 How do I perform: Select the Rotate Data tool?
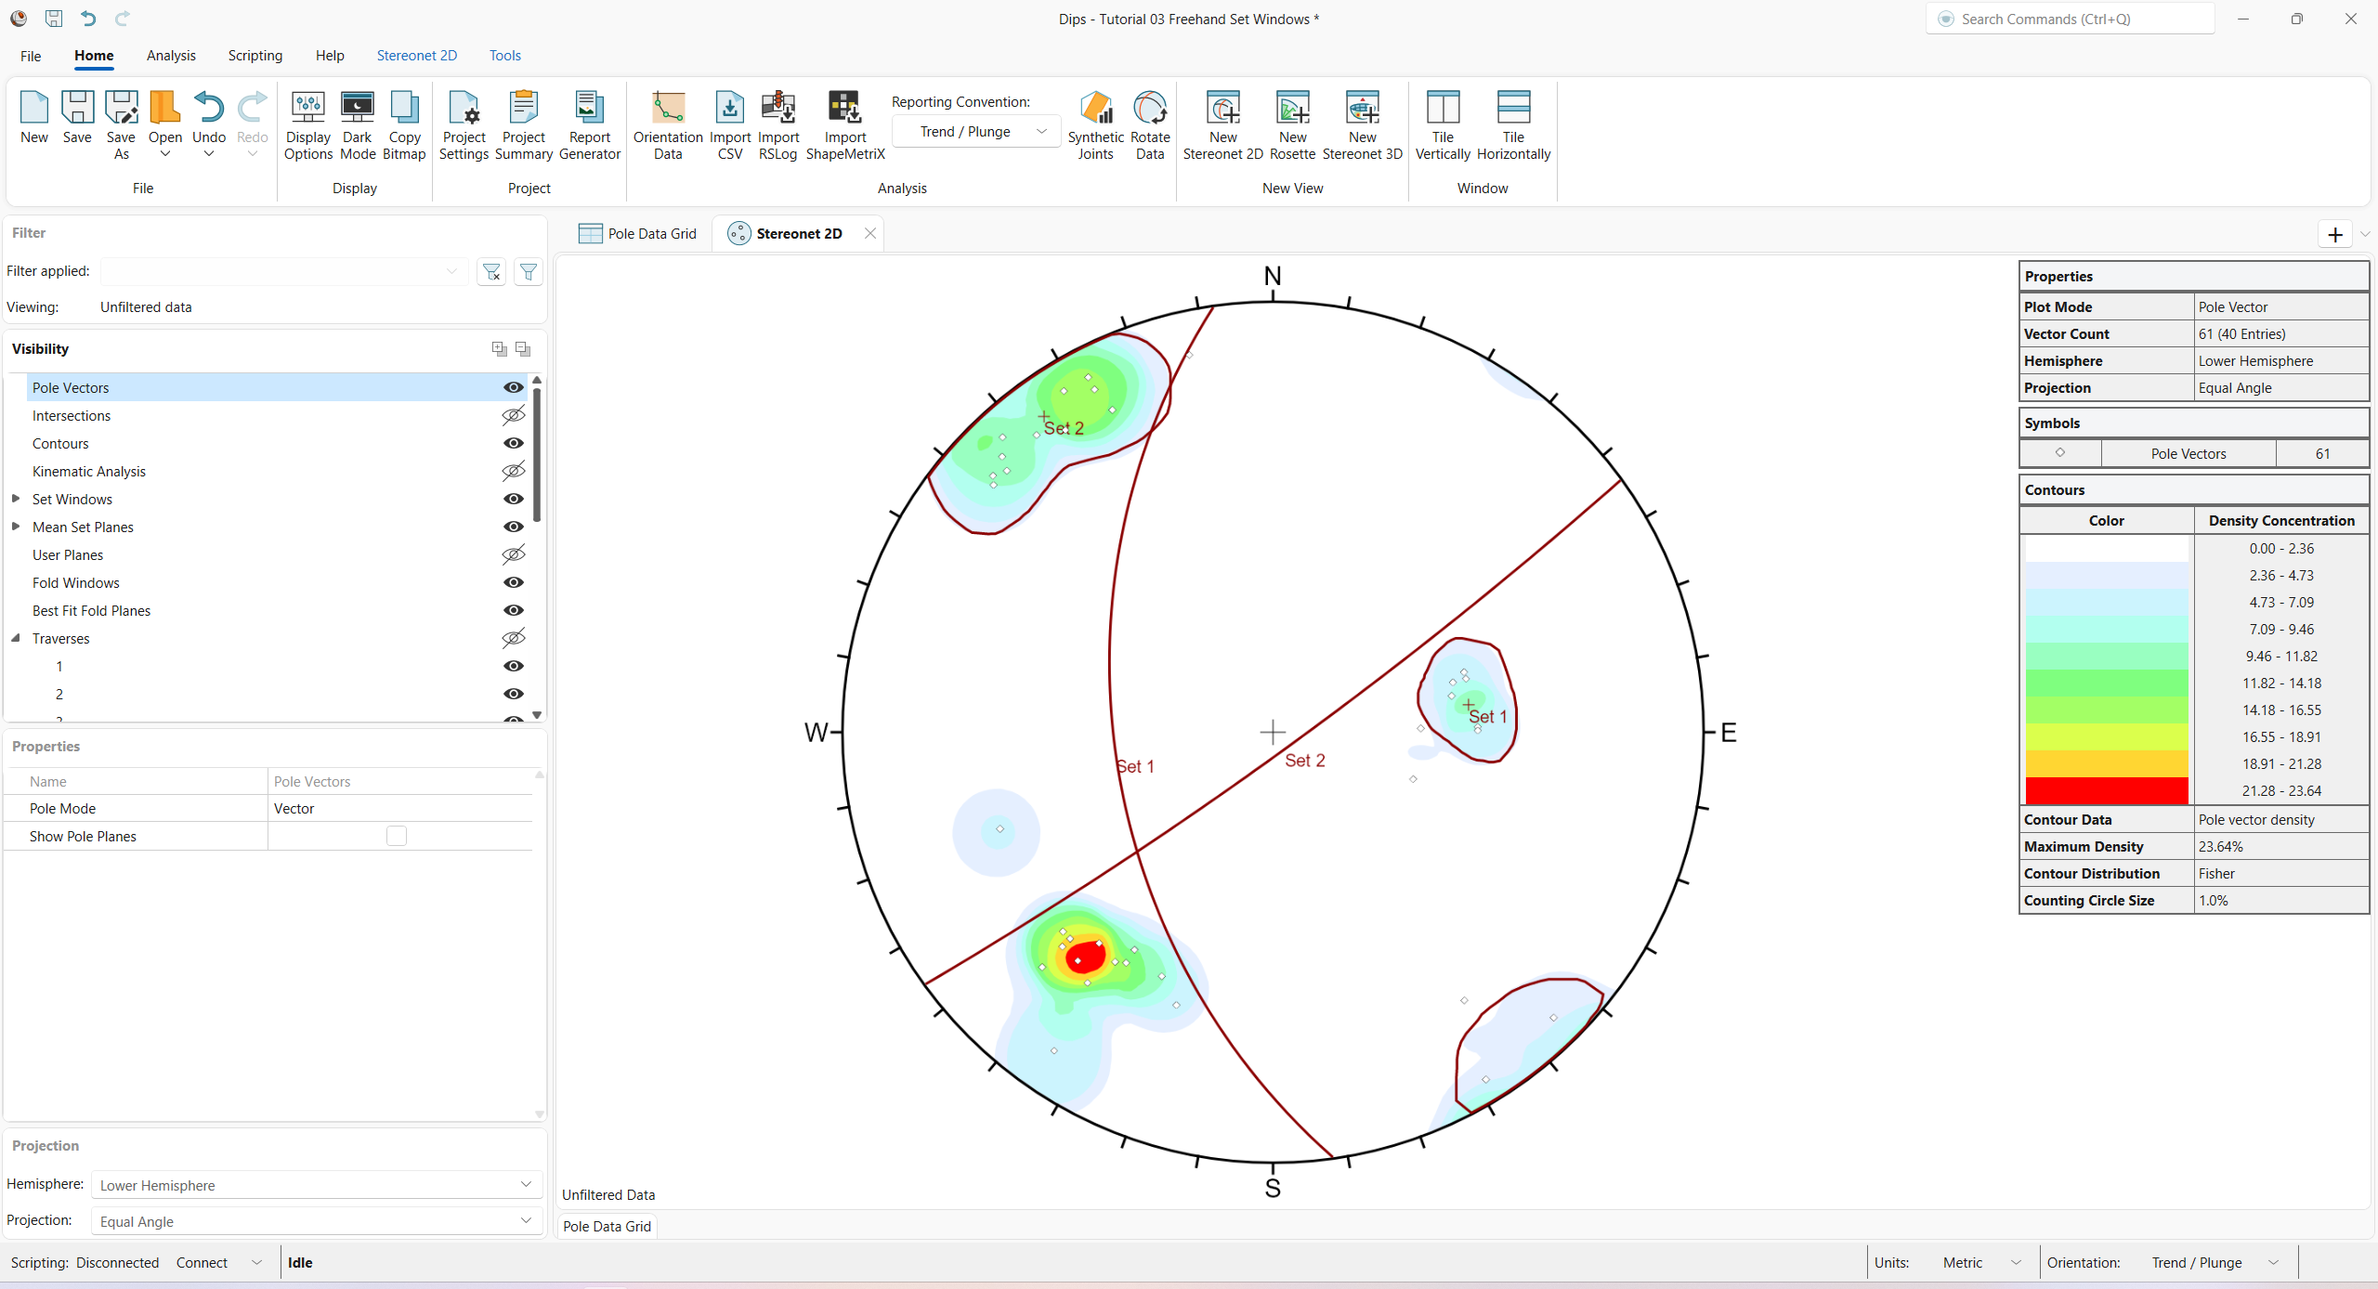coord(1150,124)
